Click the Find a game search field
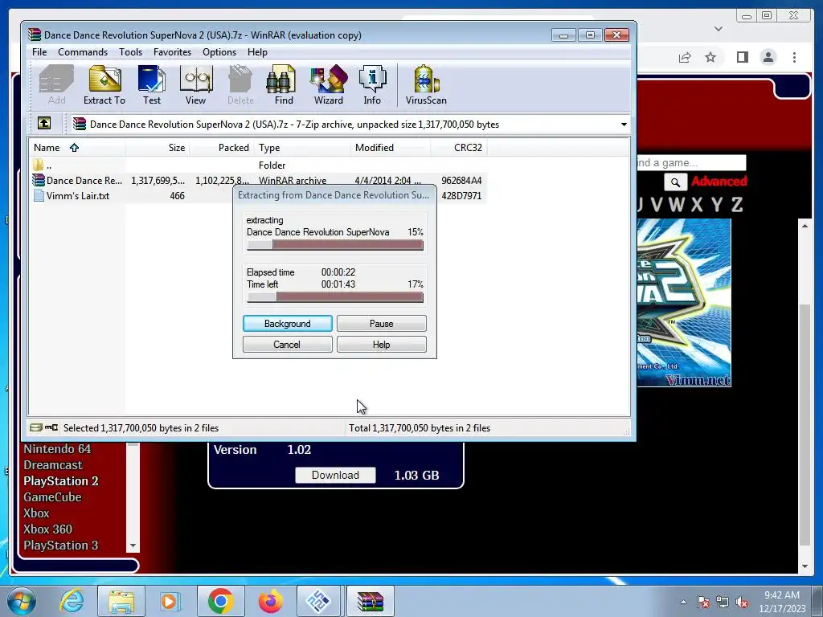 (x=690, y=162)
